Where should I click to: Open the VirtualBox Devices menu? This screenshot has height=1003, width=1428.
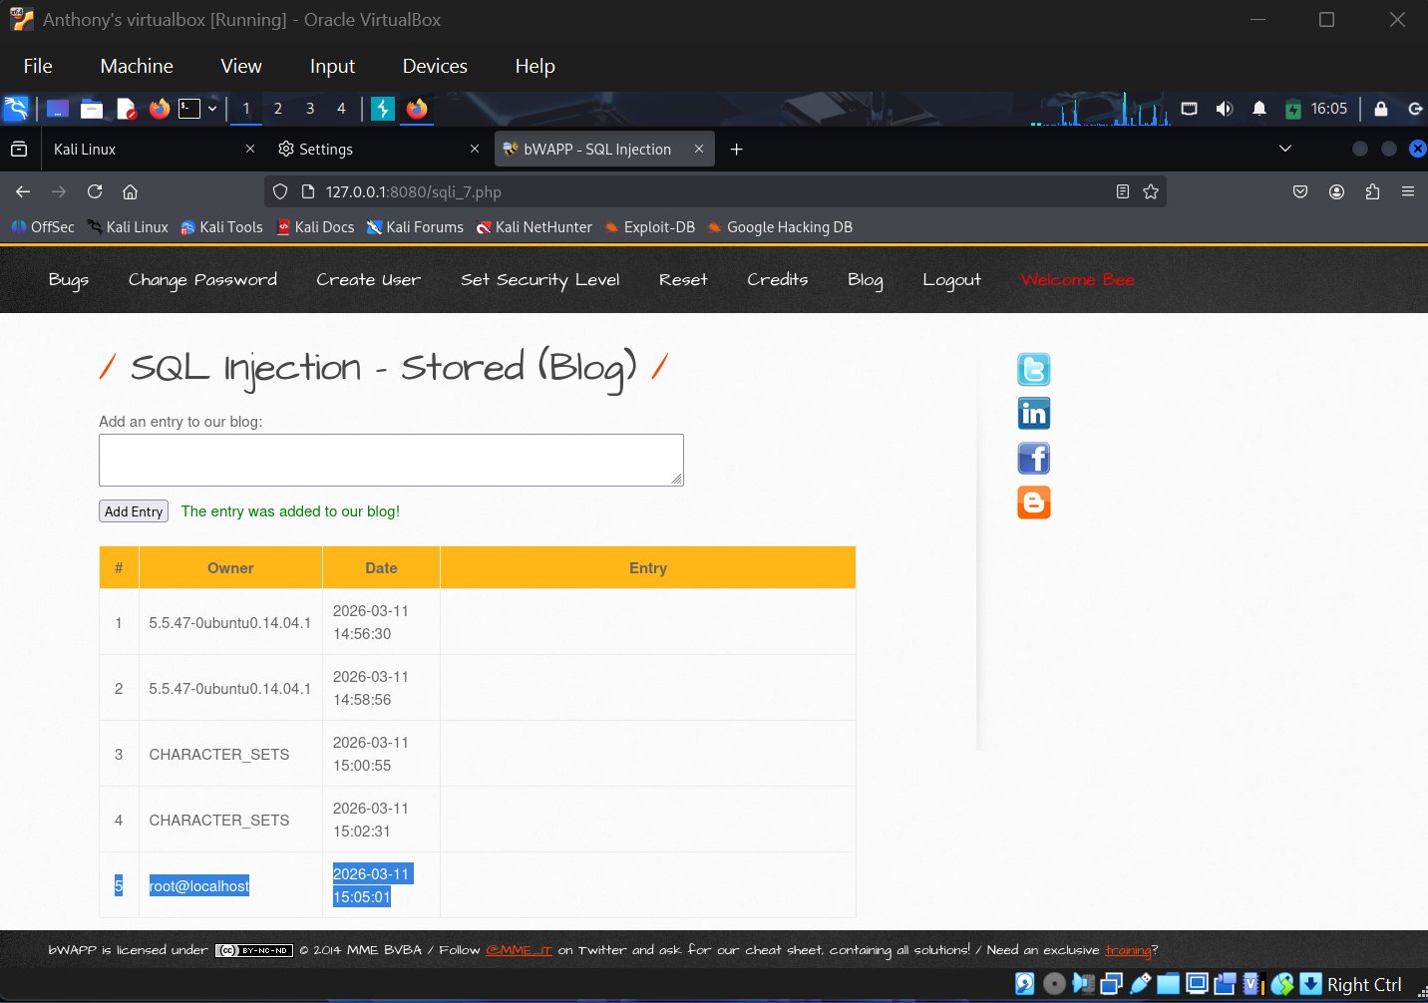click(x=435, y=66)
